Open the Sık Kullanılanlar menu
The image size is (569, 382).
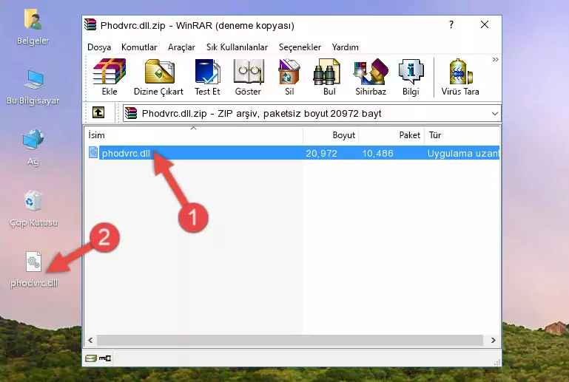tap(237, 47)
